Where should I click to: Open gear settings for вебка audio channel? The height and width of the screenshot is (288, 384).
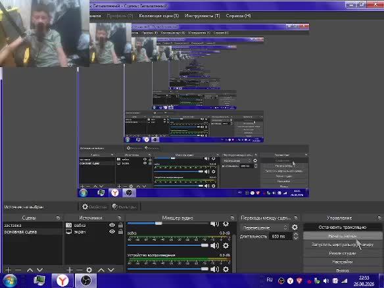pyautogui.click(x=226, y=245)
